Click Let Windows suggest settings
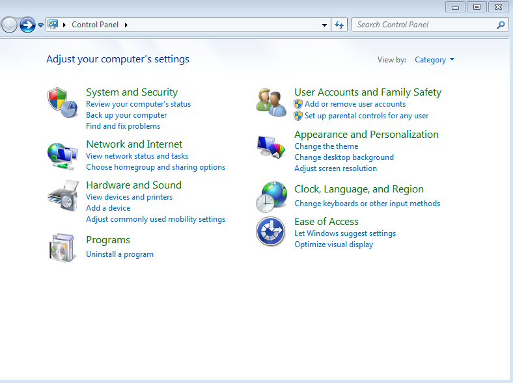Viewport: 513px width, 383px height. click(x=345, y=233)
